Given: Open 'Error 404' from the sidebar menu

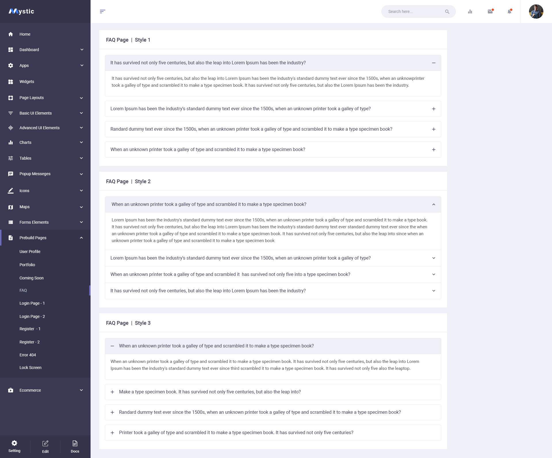Looking at the screenshot, I should tap(28, 355).
